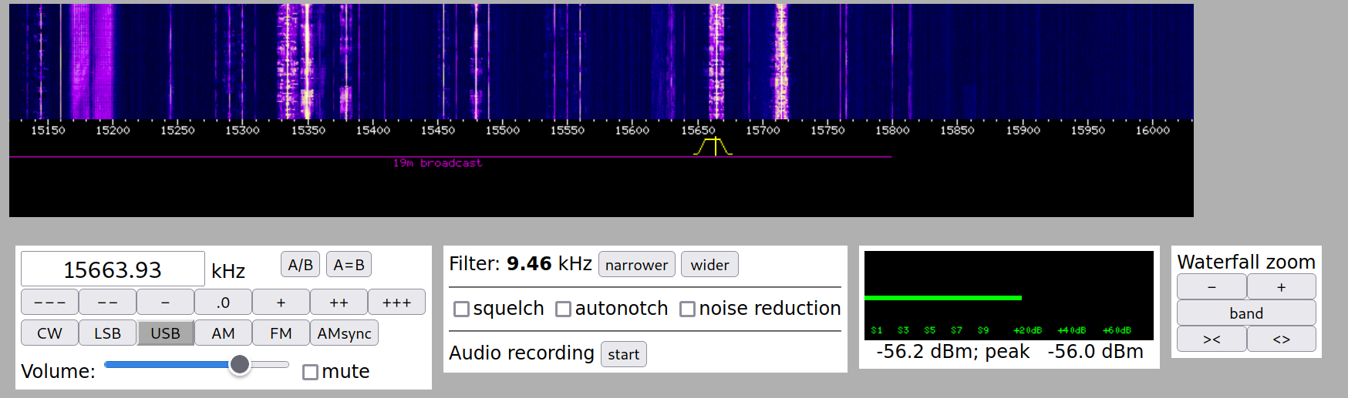Screen dimensions: 1348x398
Task: Enable the noise reduction checkbox
Action: pos(687,309)
